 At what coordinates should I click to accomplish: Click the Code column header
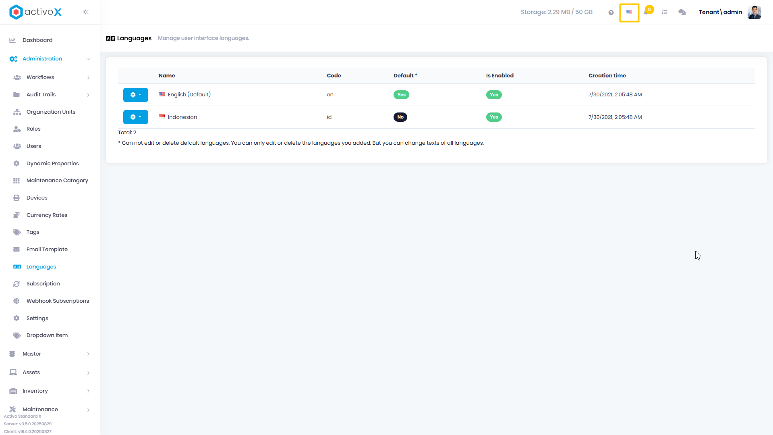[334, 76]
